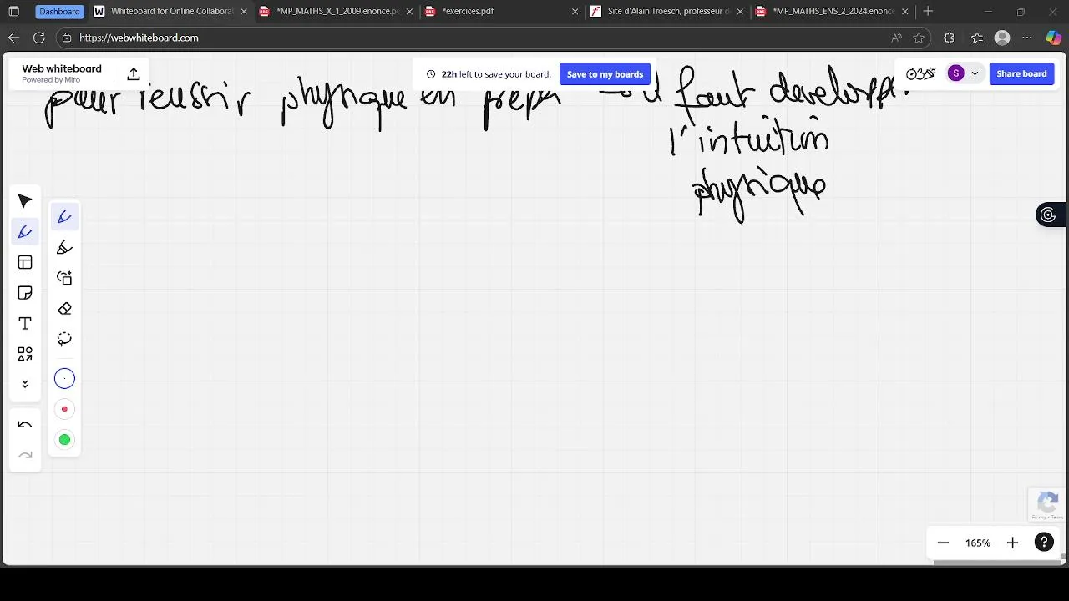1069x601 pixels.
Task: Switch to MP_MATHS_ENS_2_2024.enonce tab
Action: 832,12
